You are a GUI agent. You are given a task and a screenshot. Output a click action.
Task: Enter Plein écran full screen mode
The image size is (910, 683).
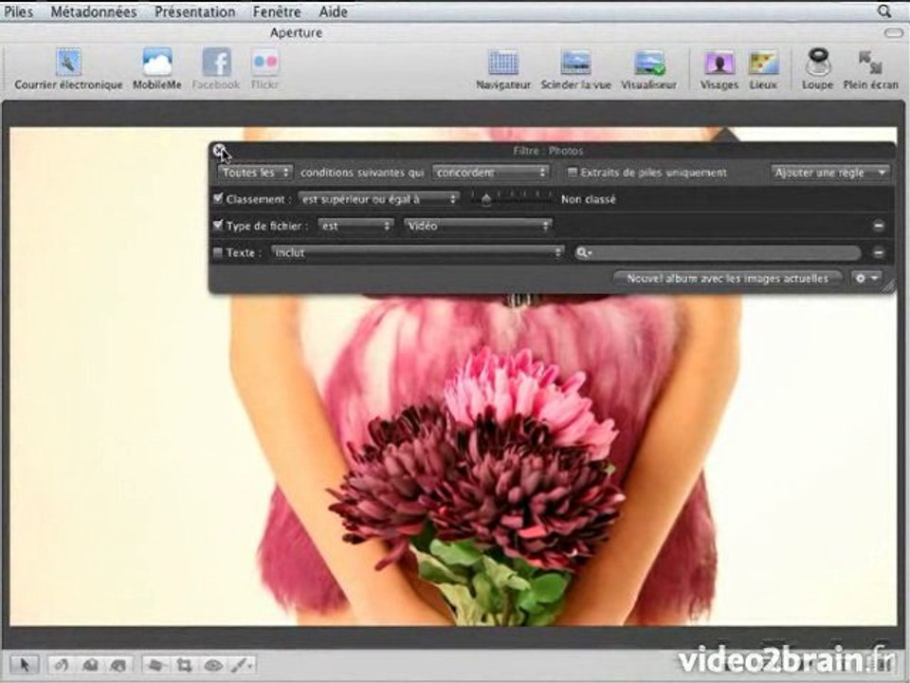(870, 63)
